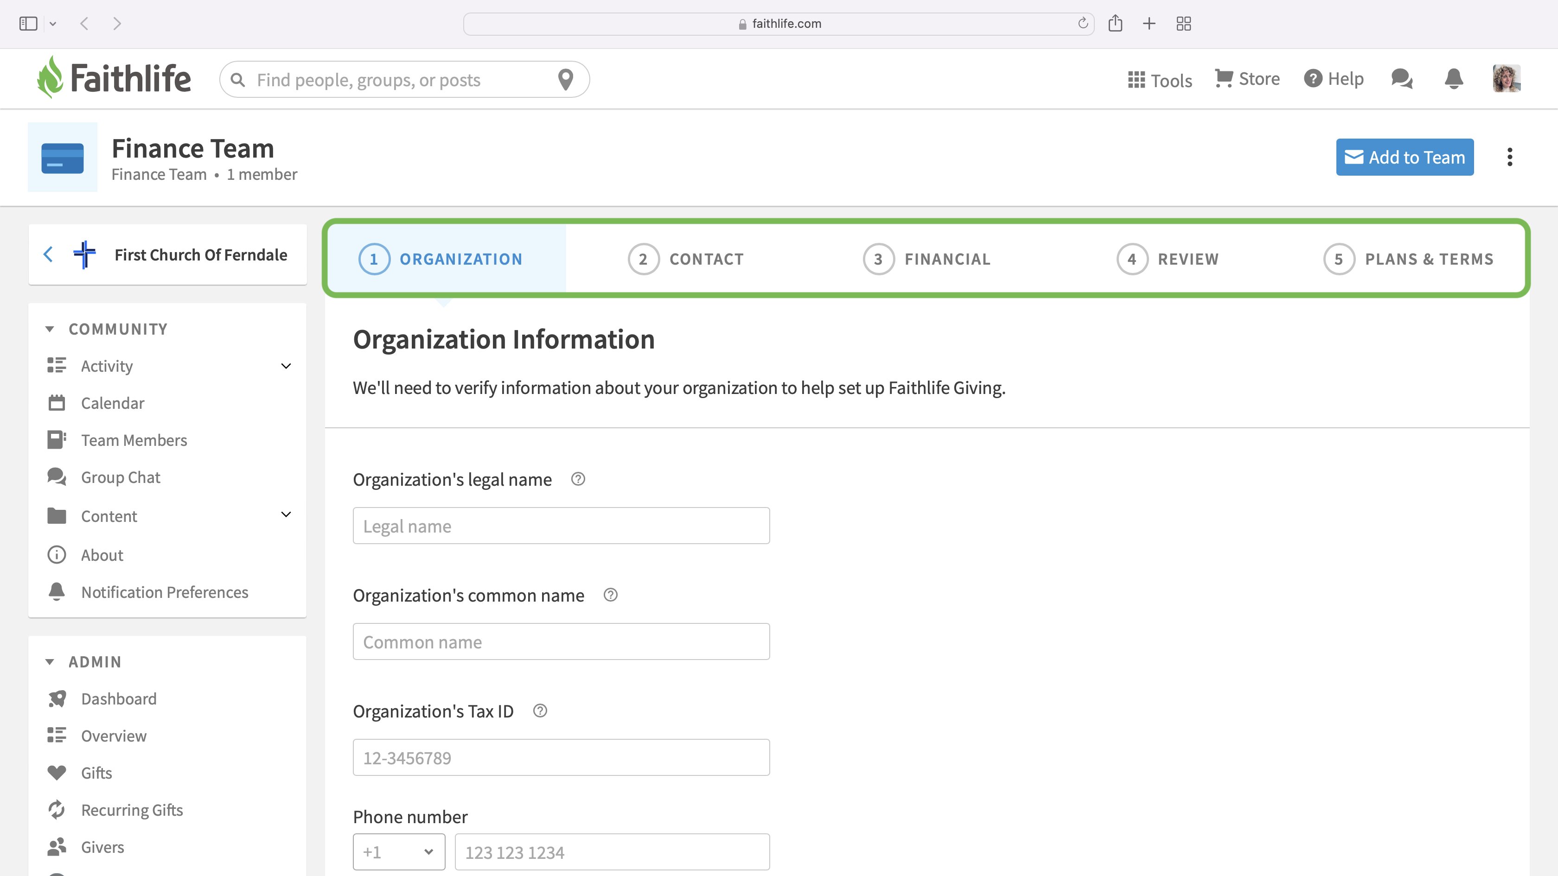Viewport: 1558px width, 876px height.
Task: Open the three-dot more options menu
Action: [1510, 157]
